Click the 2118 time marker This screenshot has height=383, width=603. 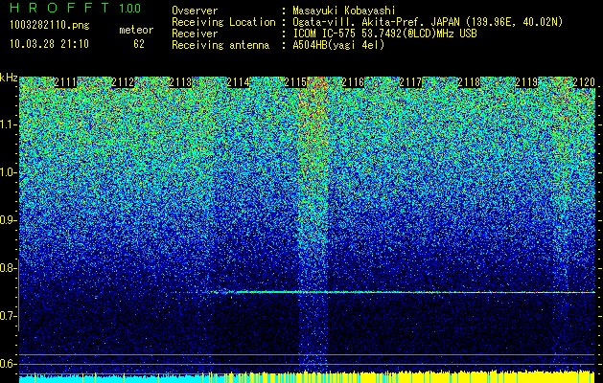(469, 82)
